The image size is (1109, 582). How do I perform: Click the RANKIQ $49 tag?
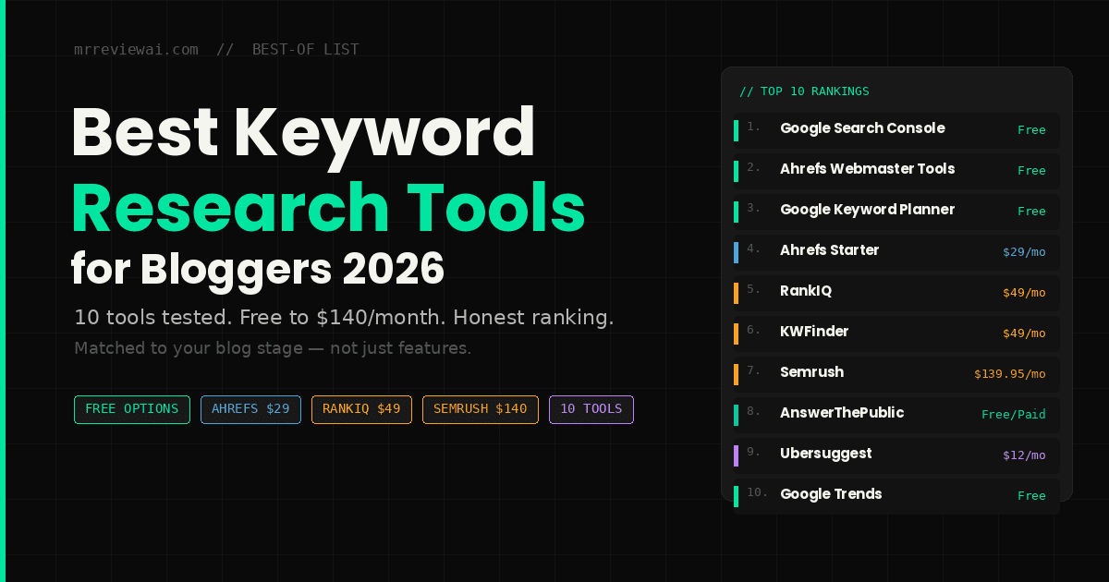coord(361,409)
